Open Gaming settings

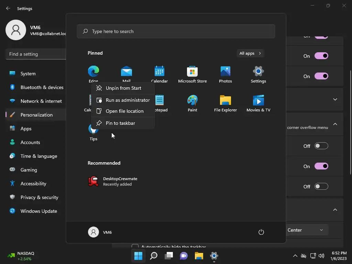36,170
